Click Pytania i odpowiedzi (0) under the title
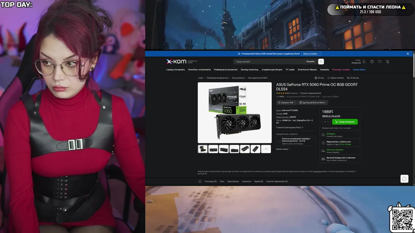415x233 pixels. (x=311, y=93)
